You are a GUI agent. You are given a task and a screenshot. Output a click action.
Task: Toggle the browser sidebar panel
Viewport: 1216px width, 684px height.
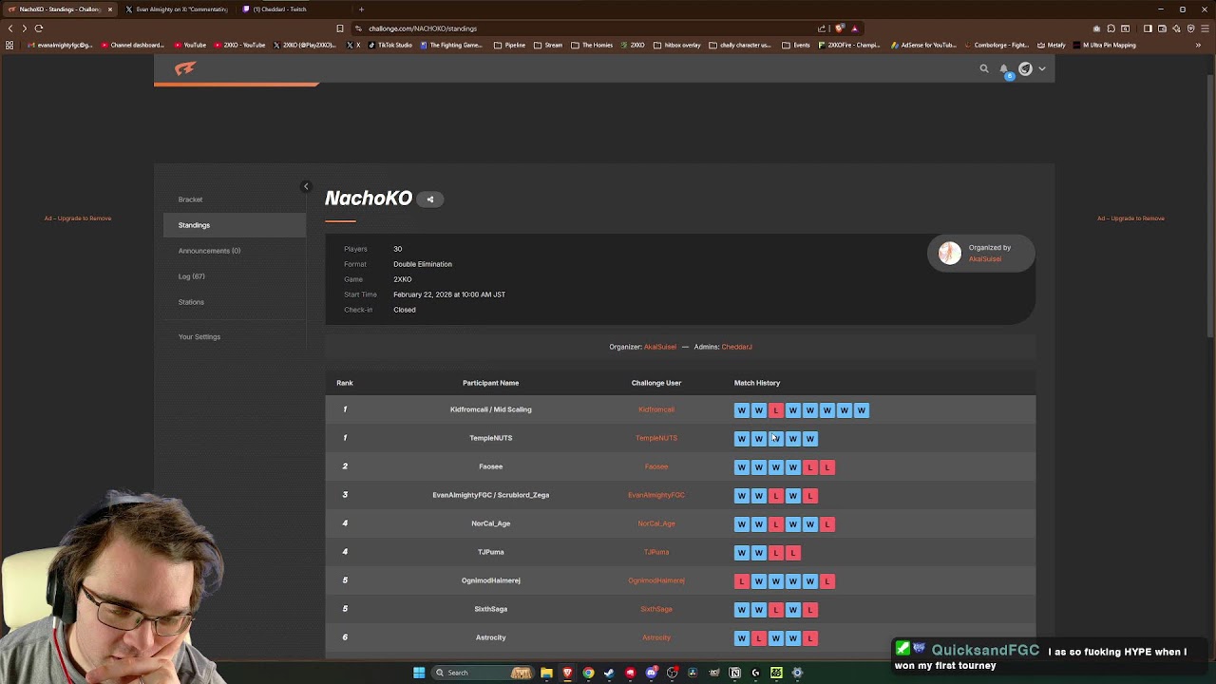tap(1148, 28)
